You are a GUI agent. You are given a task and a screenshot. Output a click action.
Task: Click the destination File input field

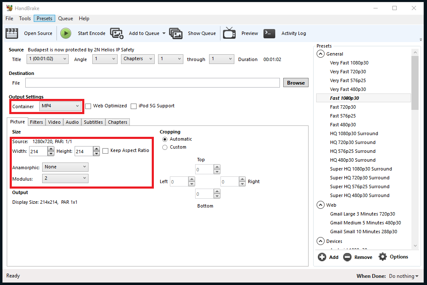152,83
